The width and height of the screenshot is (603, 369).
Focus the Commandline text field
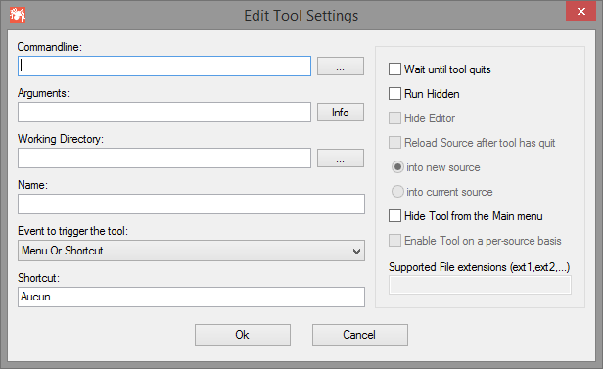(164, 67)
